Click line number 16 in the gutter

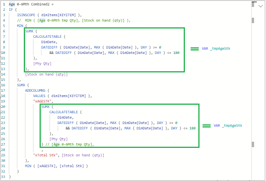3,84
